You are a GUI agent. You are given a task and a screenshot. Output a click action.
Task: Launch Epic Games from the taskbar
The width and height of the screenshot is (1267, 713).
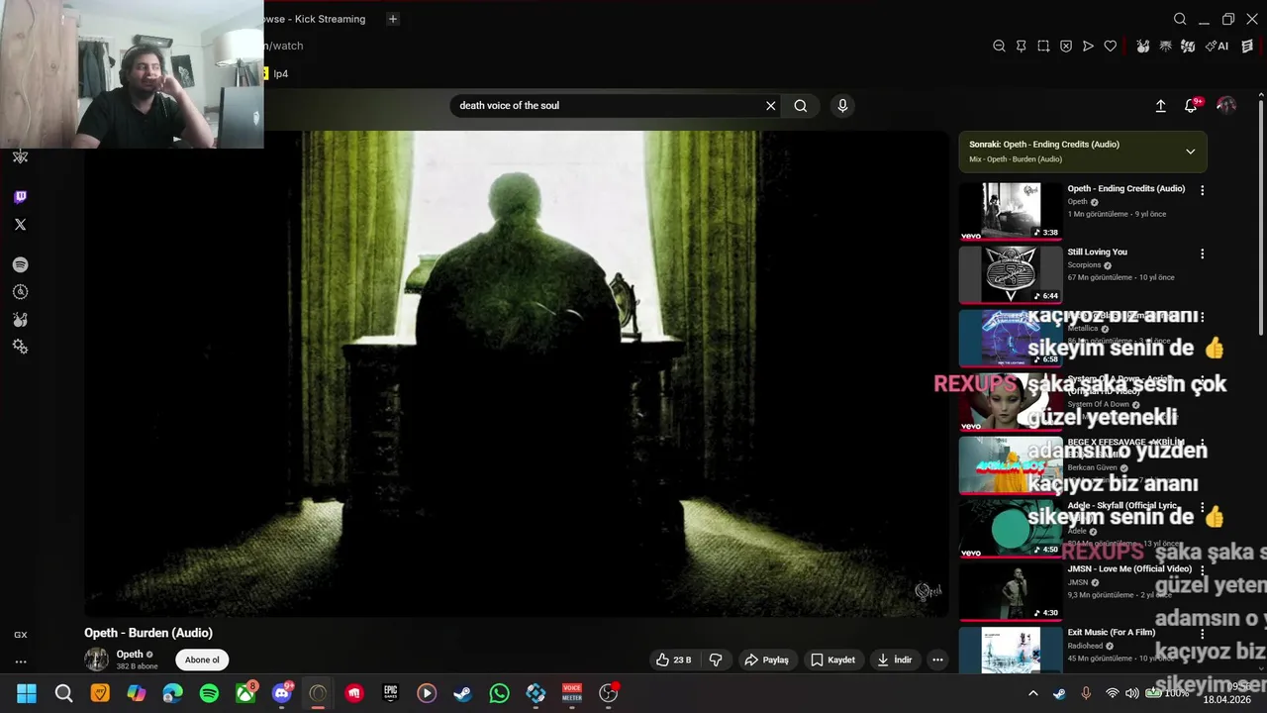(x=390, y=693)
